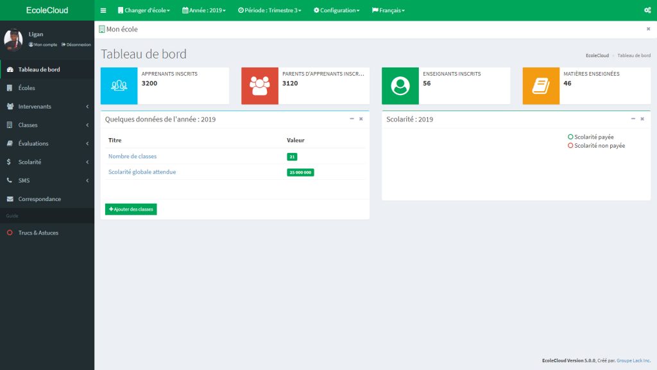Screen dimensions: 657x370
Task: Click the SMS phone icon
Action: (x=9, y=181)
